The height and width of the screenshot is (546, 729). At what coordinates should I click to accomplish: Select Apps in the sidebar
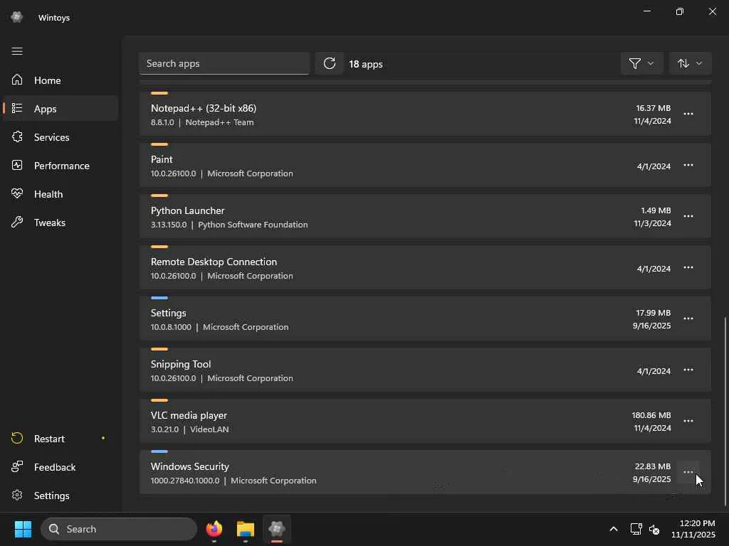pyautogui.click(x=61, y=109)
